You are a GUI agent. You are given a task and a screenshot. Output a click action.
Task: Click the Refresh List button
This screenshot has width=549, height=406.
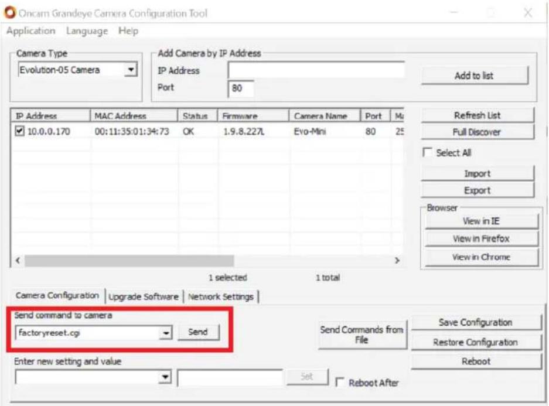[x=477, y=115]
